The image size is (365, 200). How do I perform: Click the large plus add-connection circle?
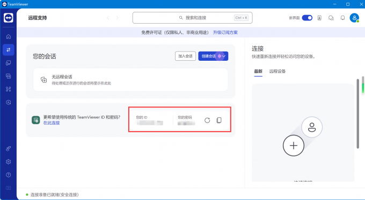pos(294,146)
